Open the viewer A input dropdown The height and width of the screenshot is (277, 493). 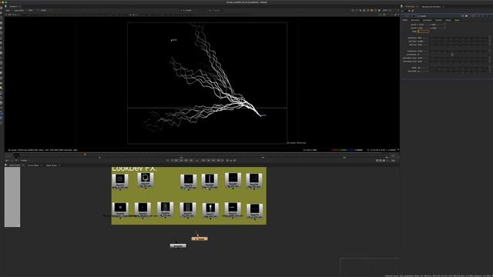pos(188,10)
